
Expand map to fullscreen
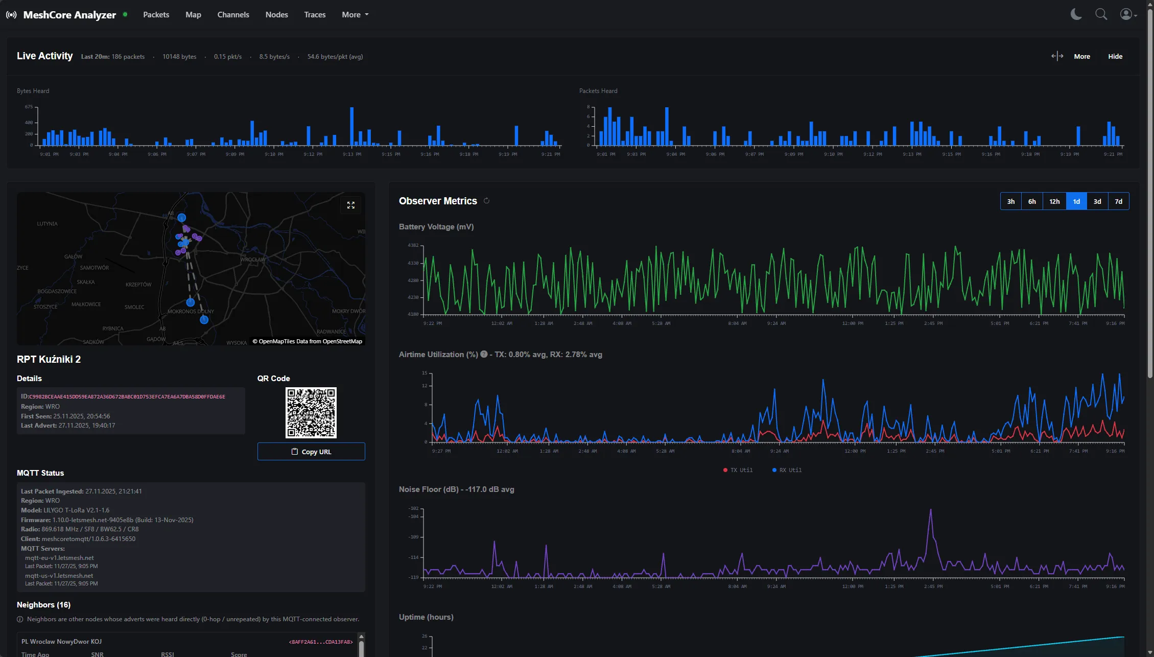point(351,205)
